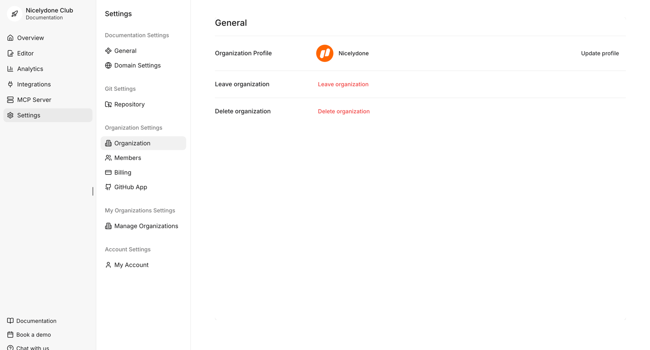Viewport: 650px width, 350px height.
Task: Click the red Delete organization link
Action: click(343, 111)
